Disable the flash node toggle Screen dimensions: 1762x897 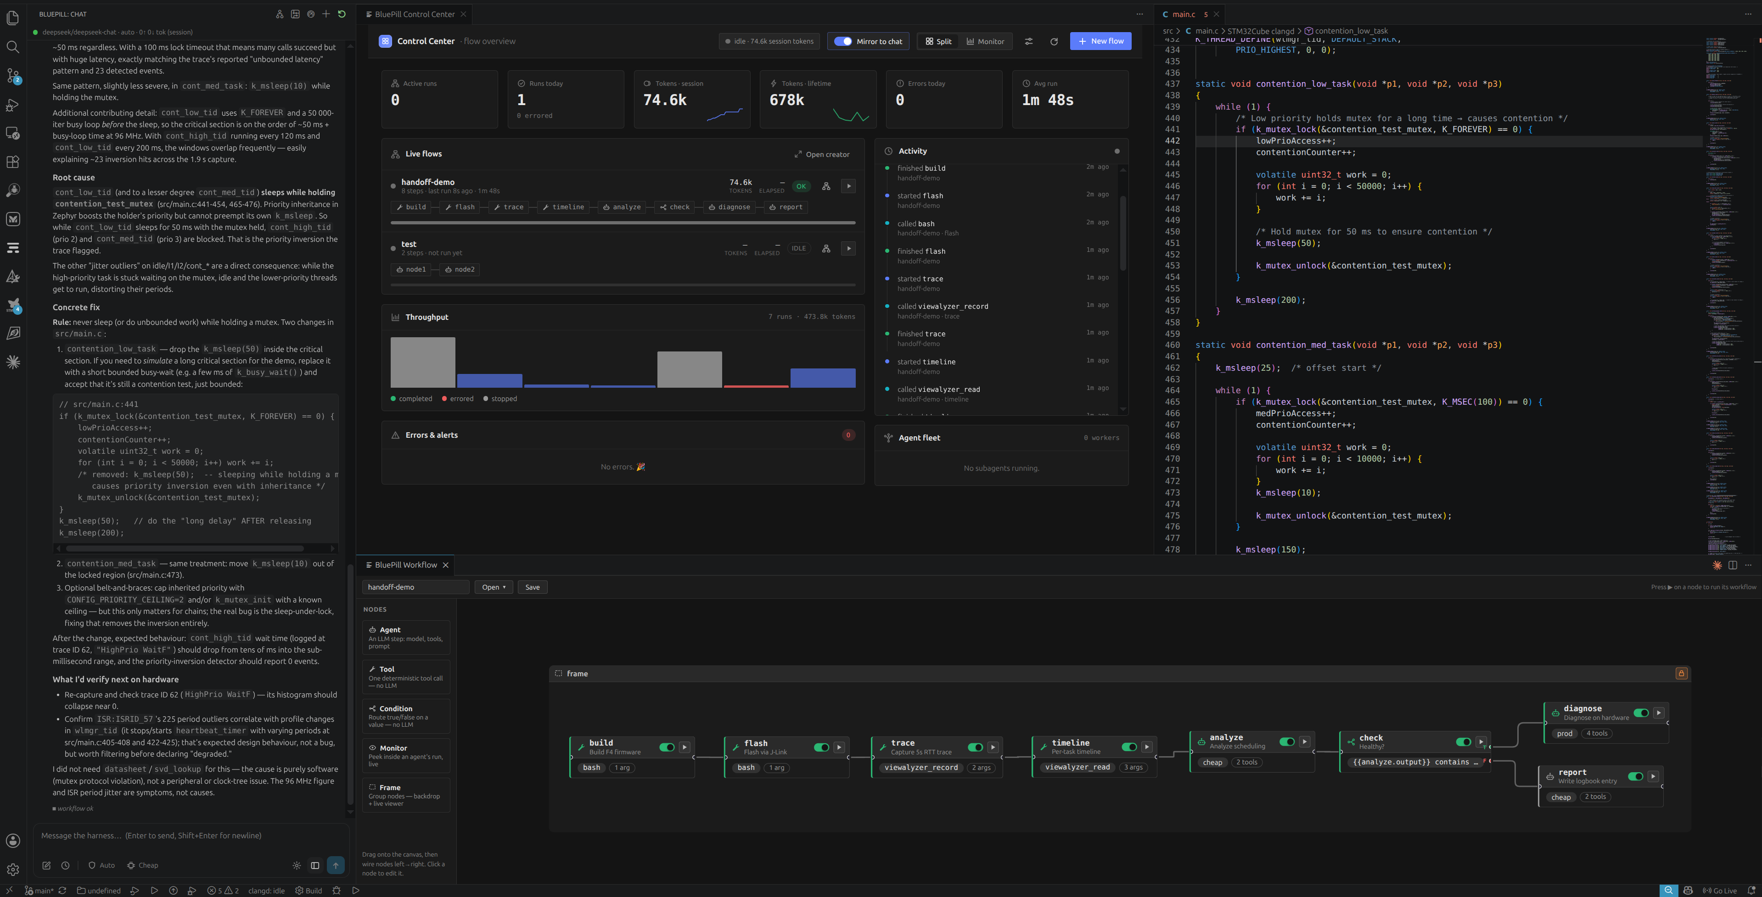821,747
